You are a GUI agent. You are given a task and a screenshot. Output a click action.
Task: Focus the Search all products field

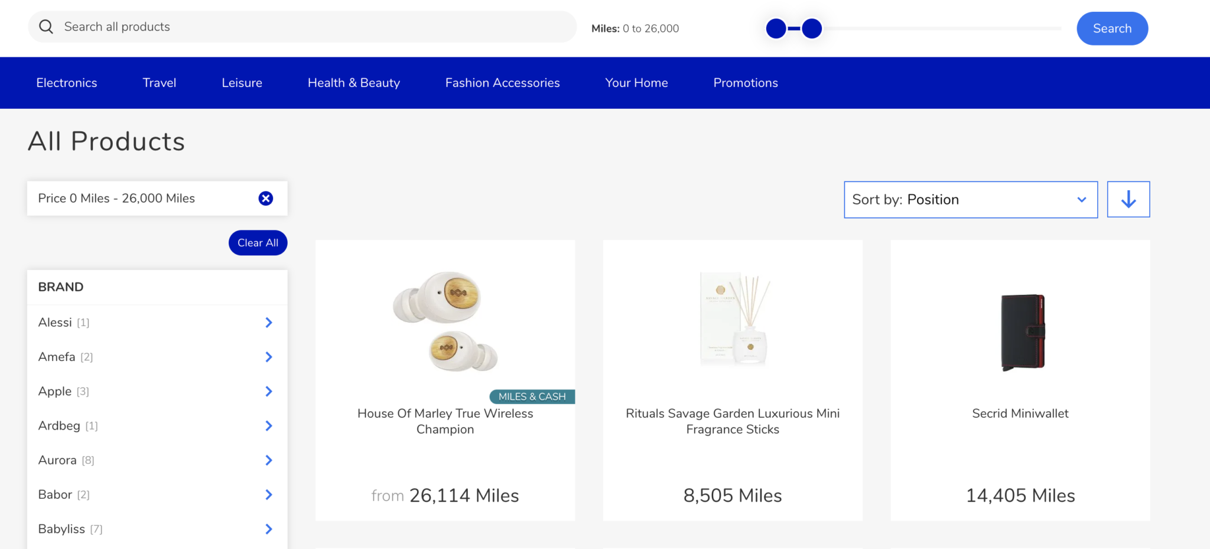tap(302, 27)
